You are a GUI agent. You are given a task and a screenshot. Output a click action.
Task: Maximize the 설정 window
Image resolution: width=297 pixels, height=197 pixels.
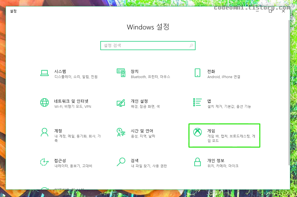coord(270,11)
